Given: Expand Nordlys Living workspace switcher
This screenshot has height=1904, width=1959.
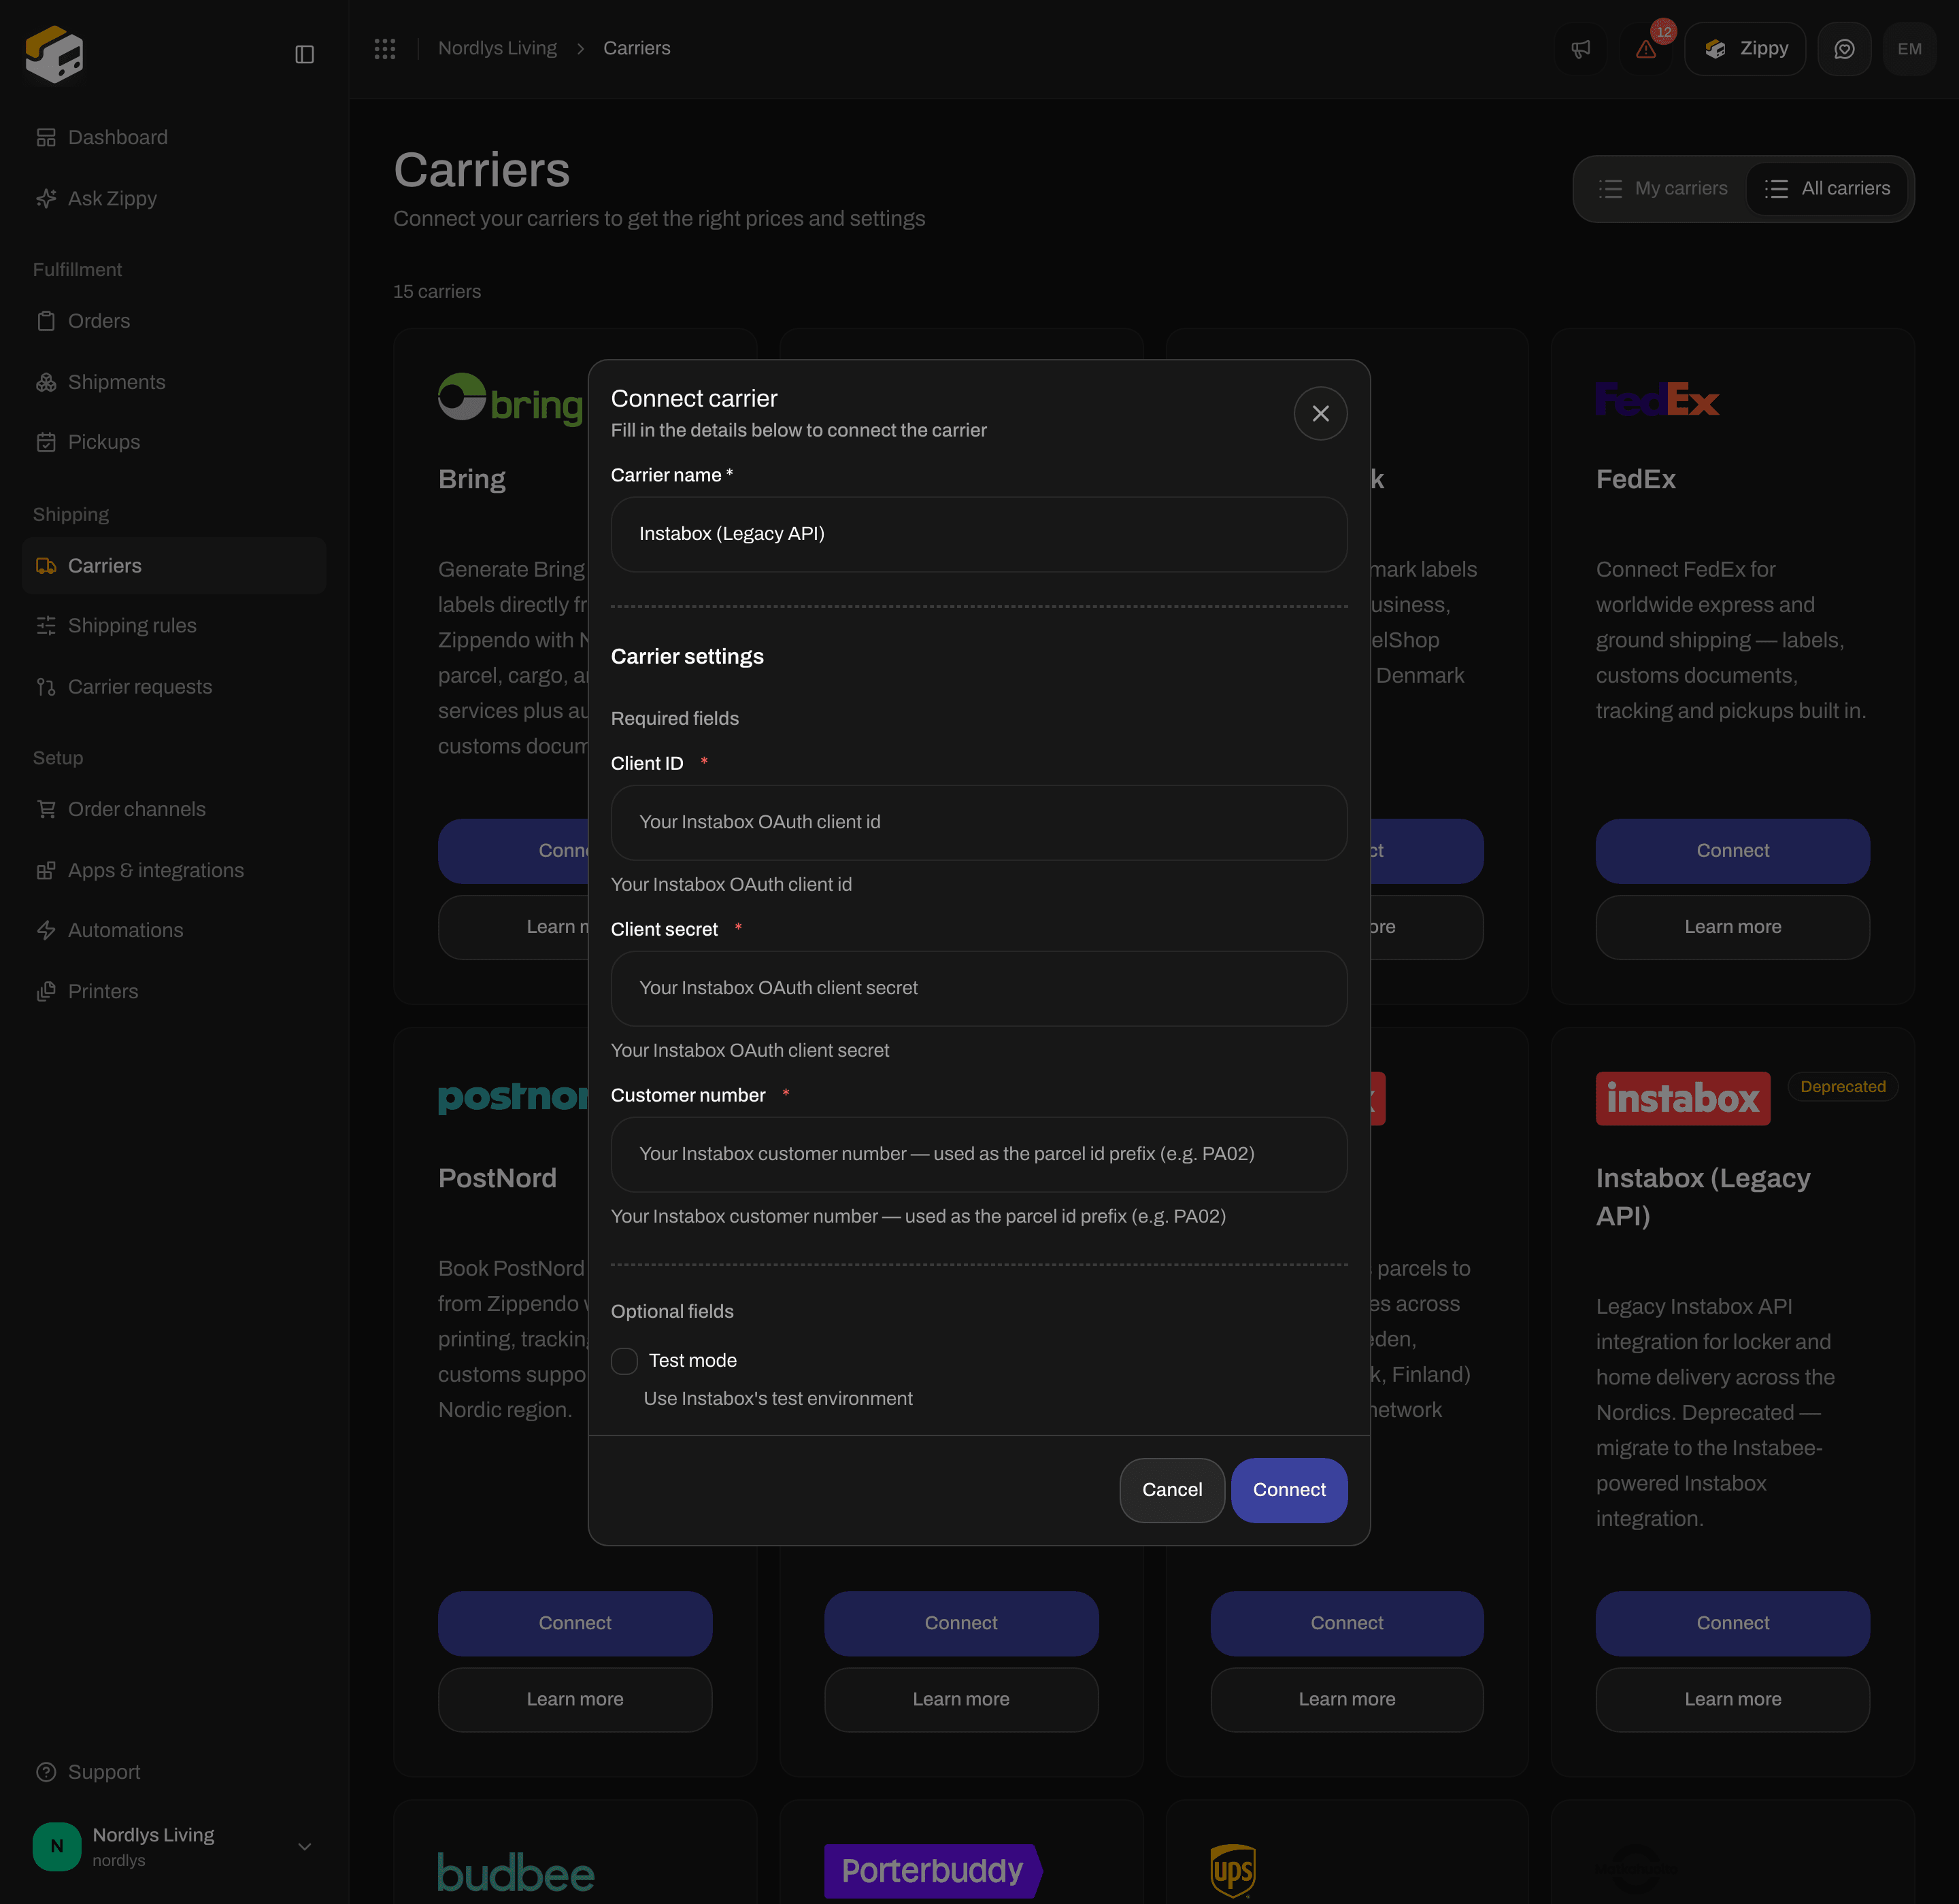Looking at the screenshot, I should click(x=174, y=1847).
